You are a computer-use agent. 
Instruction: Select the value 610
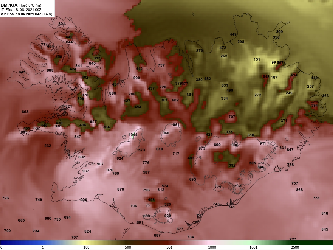pyautogui.click(x=160, y=149)
